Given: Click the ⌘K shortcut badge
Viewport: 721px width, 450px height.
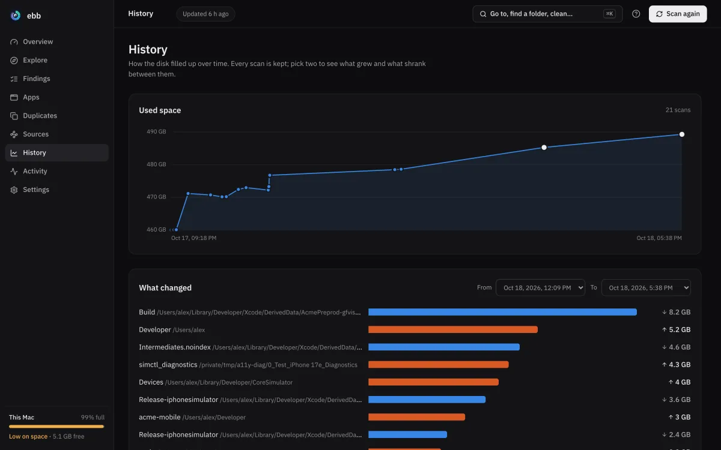Looking at the screenshot, I should point(609,14).
